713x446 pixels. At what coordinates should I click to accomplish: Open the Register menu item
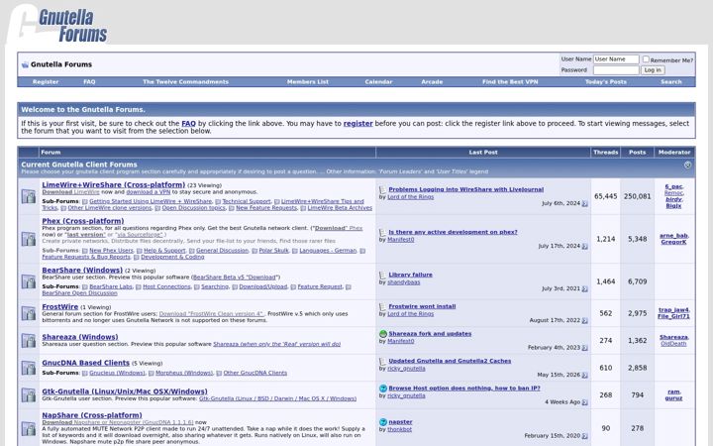[x=46, y=82]
